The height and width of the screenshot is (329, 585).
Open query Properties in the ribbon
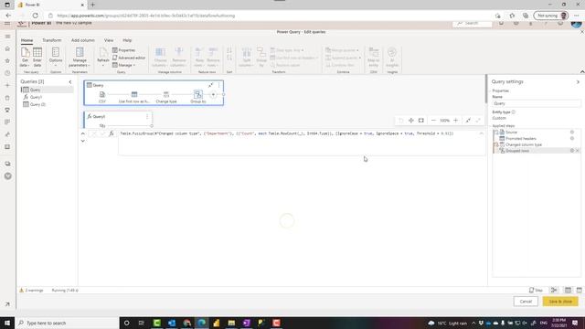tap(124, 50)
